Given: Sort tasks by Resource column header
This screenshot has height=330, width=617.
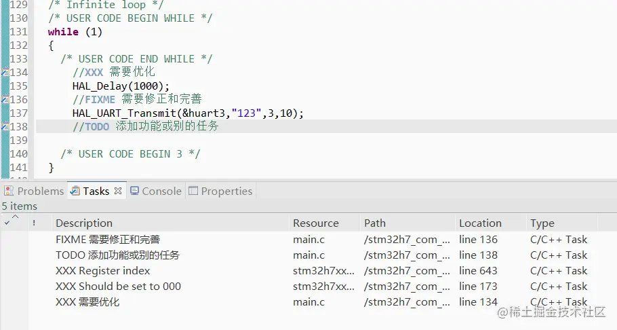Looking at the screenshot, I should [x=324, y=223].
